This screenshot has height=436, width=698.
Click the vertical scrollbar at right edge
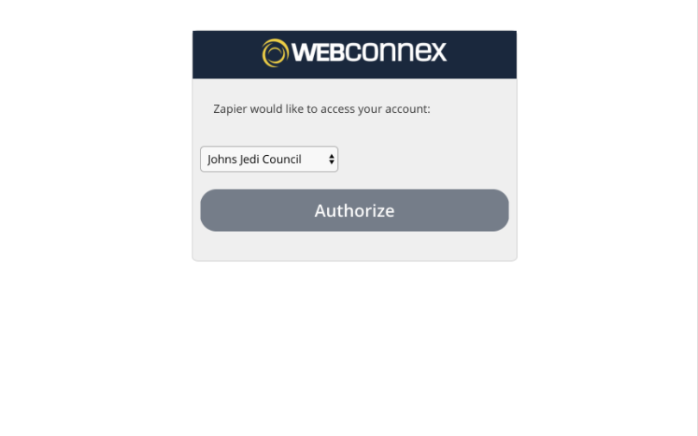coord(695,218)
